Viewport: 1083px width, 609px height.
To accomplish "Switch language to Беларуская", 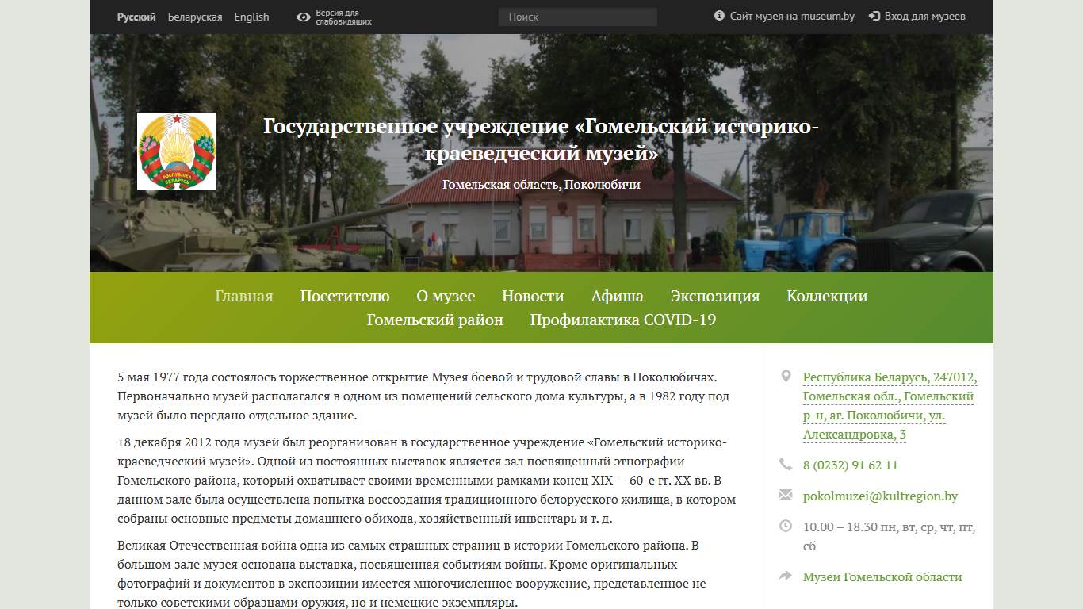I will point(195,17).
